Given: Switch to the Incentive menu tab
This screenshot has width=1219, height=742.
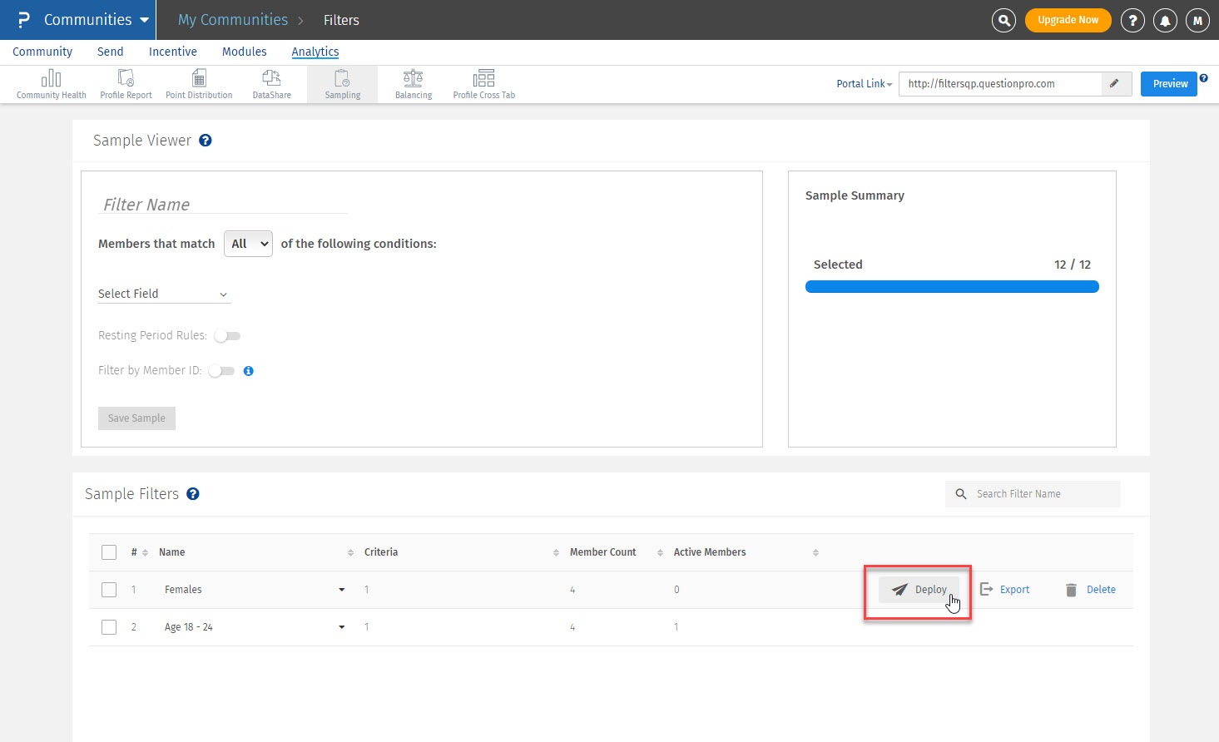Looking at the screenshot, I should pyautogui.click(x=172, y=52).
